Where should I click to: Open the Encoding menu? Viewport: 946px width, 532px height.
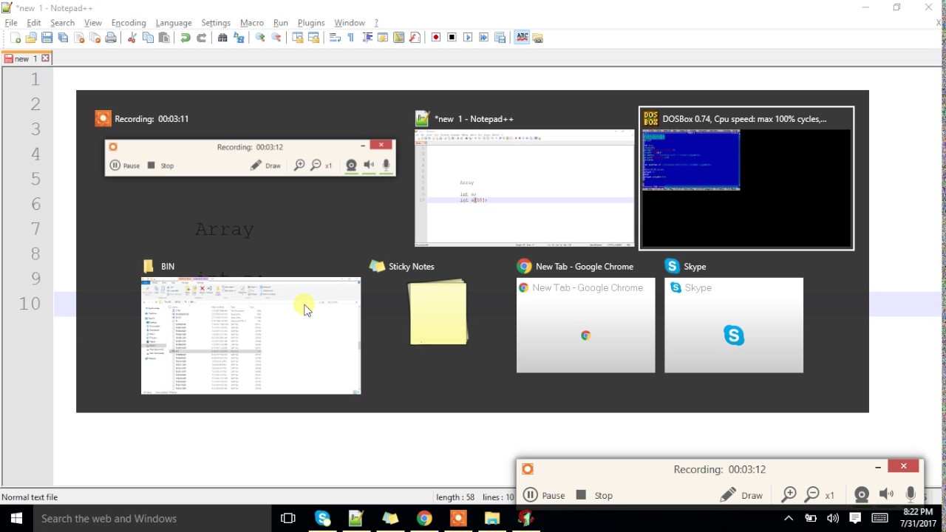point(129,23)
